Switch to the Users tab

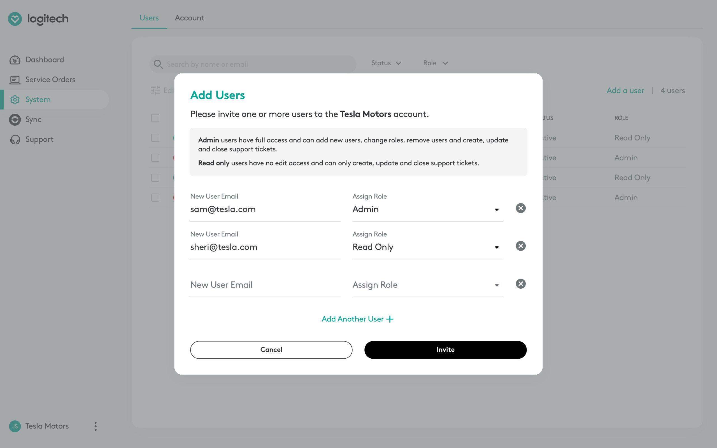click(x=149, y=18)
